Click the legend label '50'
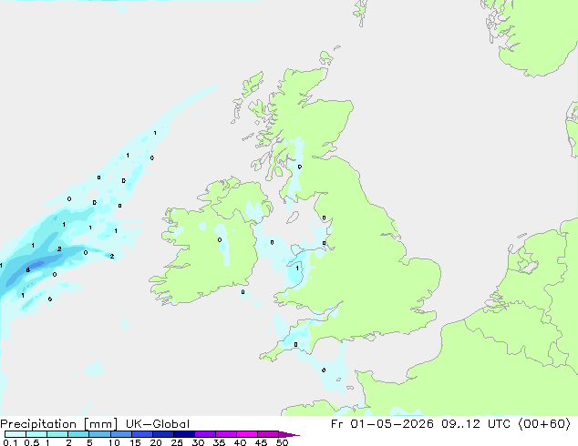This screenshot has height=446, width=578. click(282, 442)
